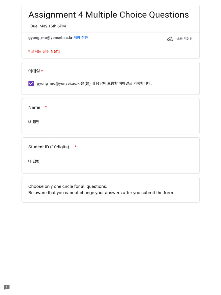Click the cloud draft-saved icon
The image size is (221, 295).
(x=170, y=39)
